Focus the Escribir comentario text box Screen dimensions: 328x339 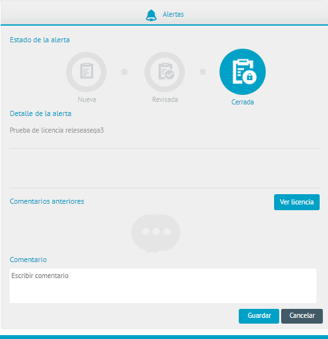point(163,286)
